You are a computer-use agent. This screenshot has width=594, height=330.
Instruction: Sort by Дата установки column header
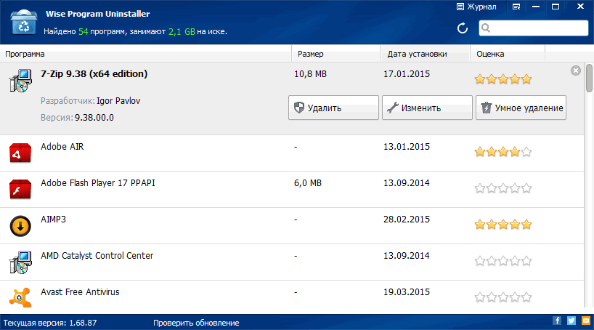point(426,54)
